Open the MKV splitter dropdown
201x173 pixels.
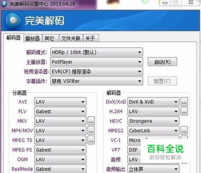(60, 121)
